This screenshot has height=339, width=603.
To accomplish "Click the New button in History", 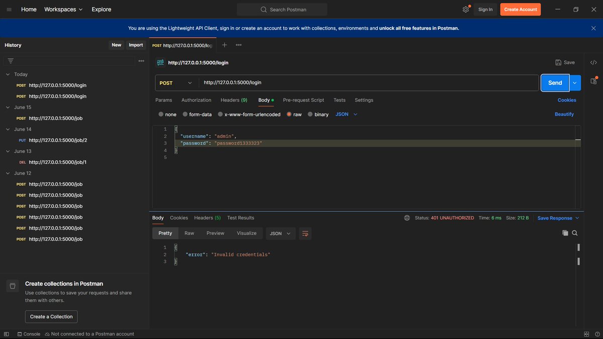I will click(x=117, y=45).
